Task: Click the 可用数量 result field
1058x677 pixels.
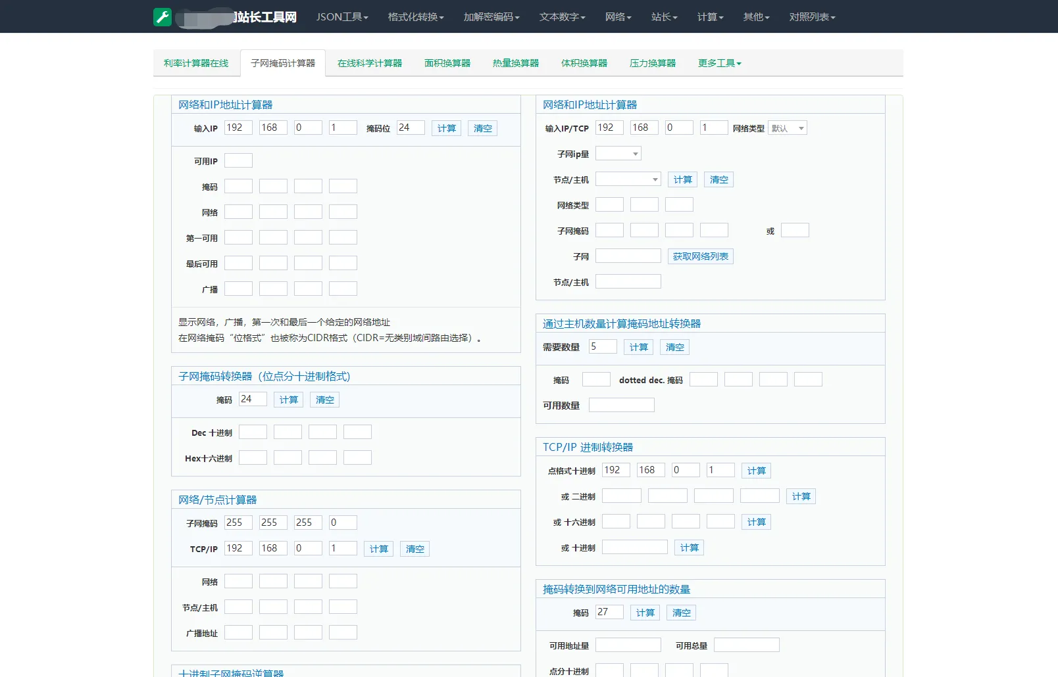Action: (x=622, y=405)
